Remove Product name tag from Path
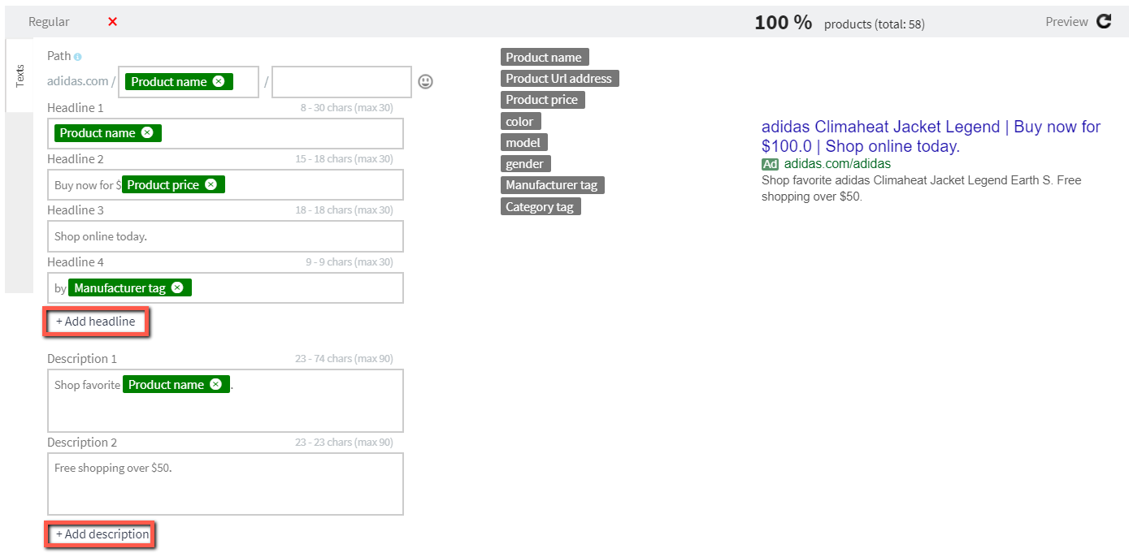1142x553 pixels. (x=219, y=81)
